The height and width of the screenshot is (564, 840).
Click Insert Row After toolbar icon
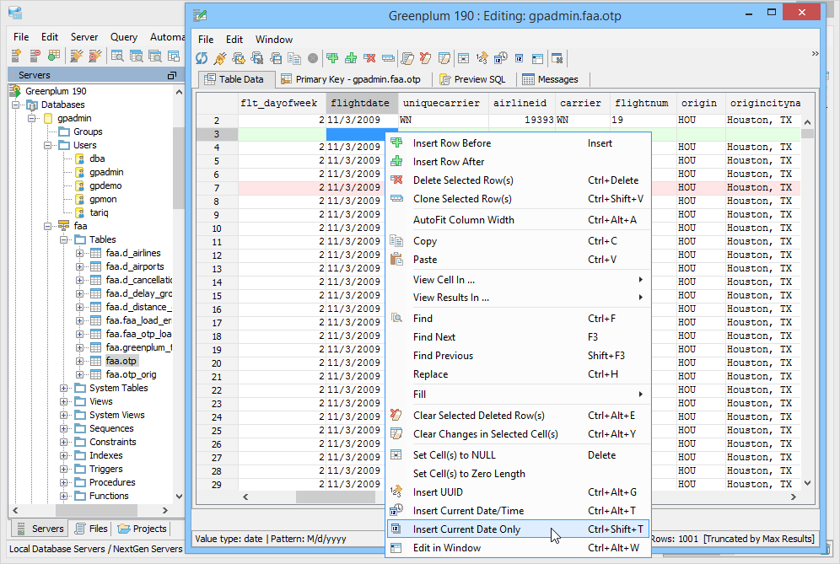(x=351, y=58)
